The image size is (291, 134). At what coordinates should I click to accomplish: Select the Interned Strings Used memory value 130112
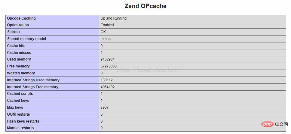[107, 80]
